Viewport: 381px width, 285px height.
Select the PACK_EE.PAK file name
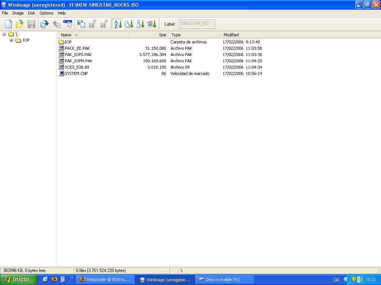[x=77, y=48]
